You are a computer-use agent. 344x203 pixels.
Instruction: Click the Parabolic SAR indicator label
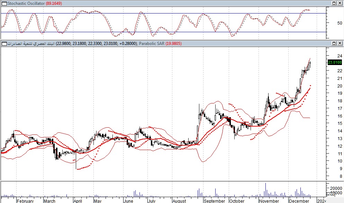(x=152, y=44)
